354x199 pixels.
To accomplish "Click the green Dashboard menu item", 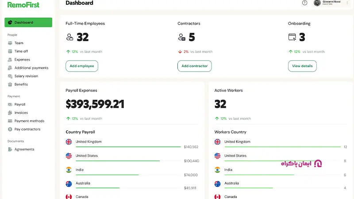I will coord(28,23).
